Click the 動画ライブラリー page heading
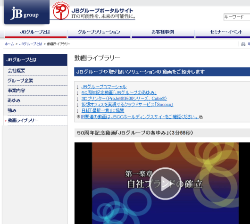 tap(98, 58)
